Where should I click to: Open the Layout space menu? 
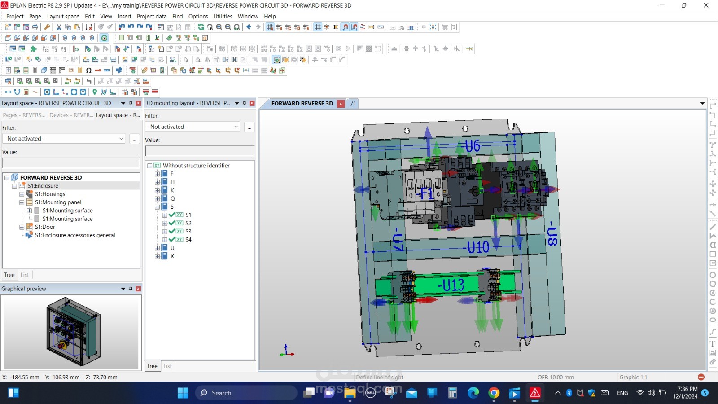click(x=63, y=16)
